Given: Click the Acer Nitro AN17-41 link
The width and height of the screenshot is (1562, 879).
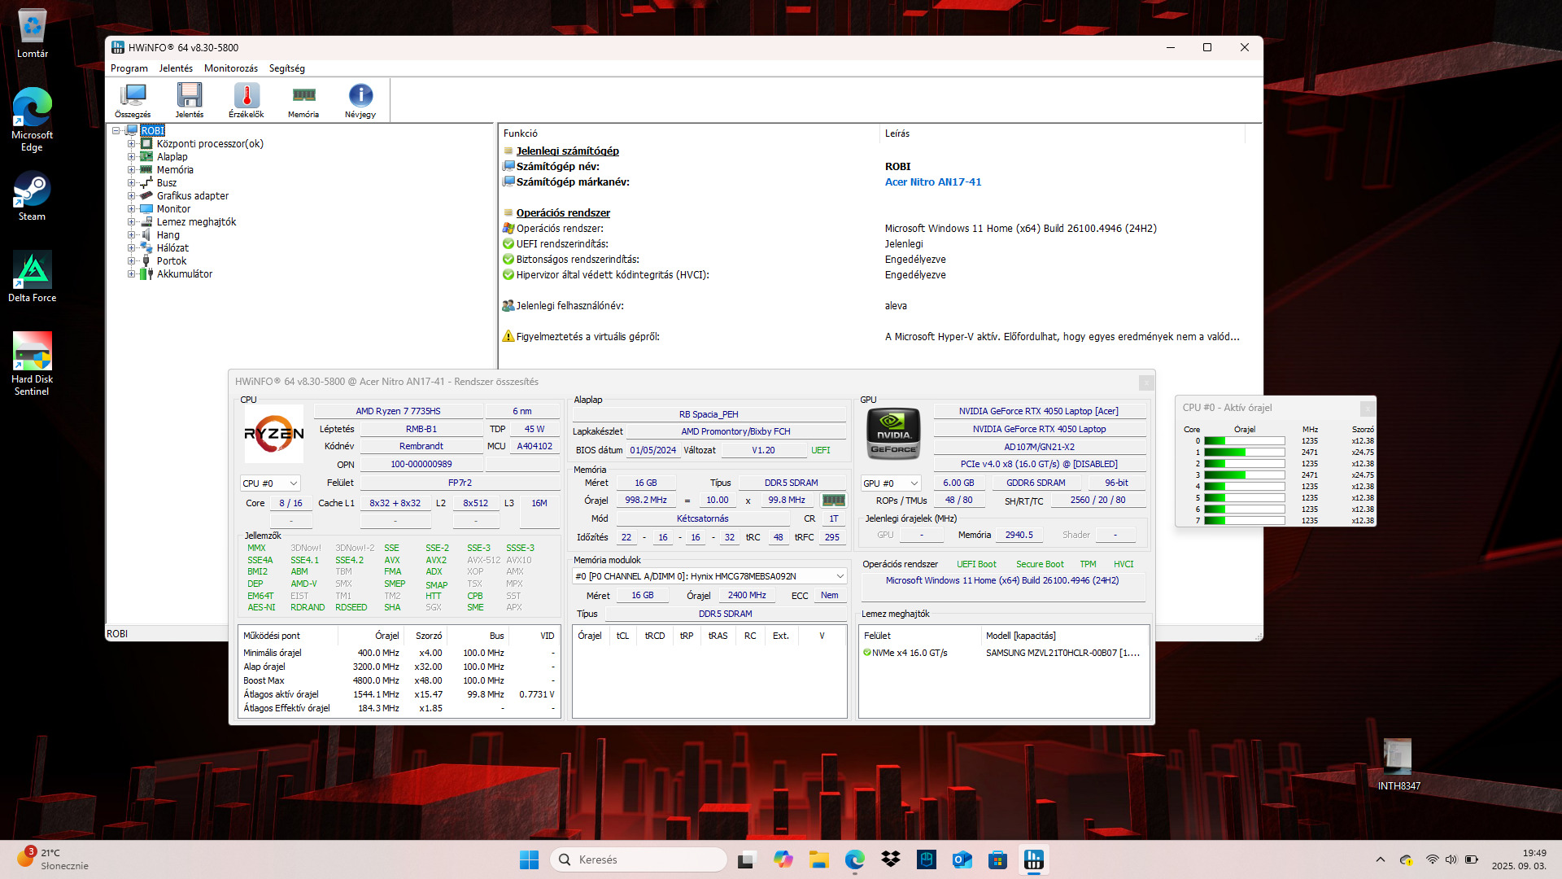Looking at the screenshot, I should coord(932,182).
